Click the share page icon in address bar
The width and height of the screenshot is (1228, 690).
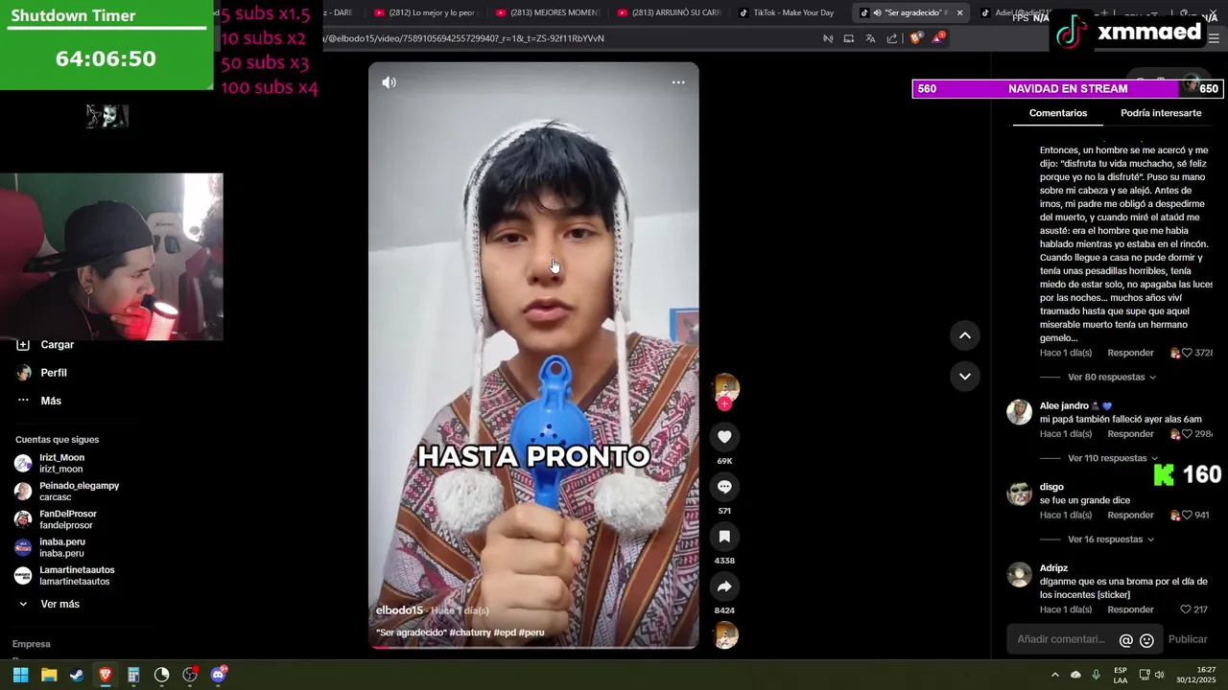point(892,38)
